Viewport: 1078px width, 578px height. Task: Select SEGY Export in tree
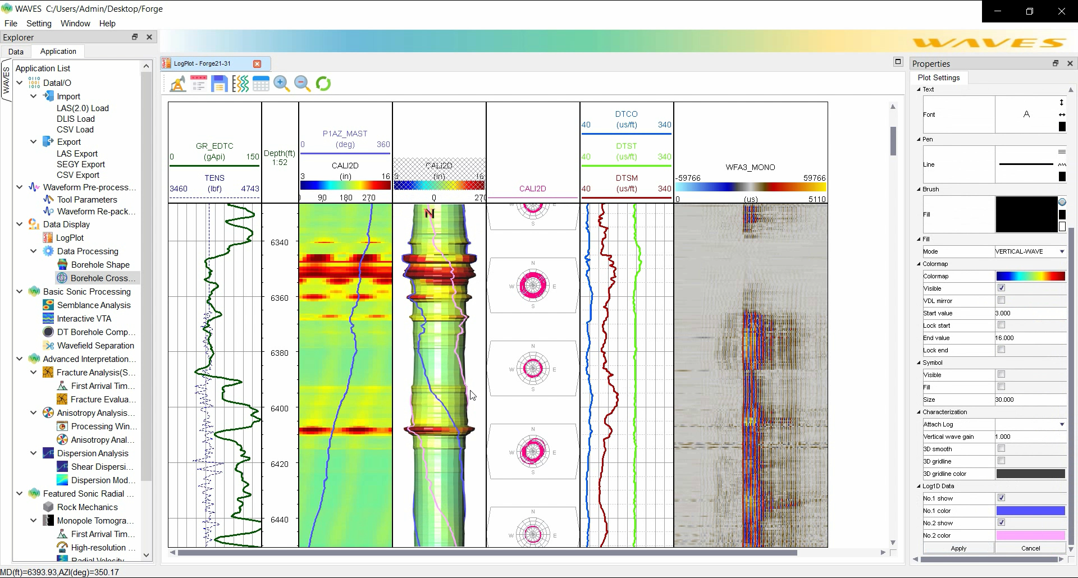[x=81, y=164]
